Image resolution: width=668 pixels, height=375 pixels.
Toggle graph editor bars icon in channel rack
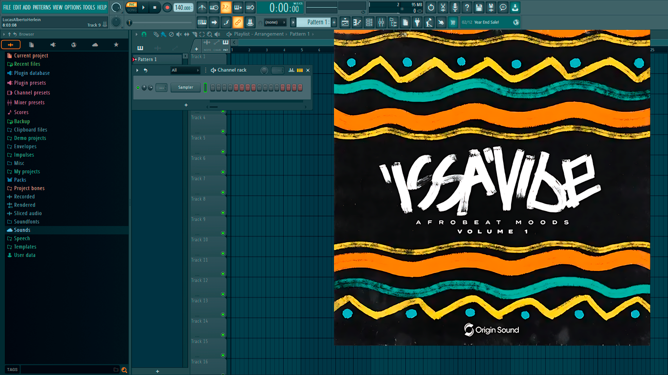[x=291, y=70]
